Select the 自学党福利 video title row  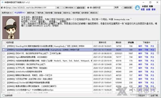point(26,64)
